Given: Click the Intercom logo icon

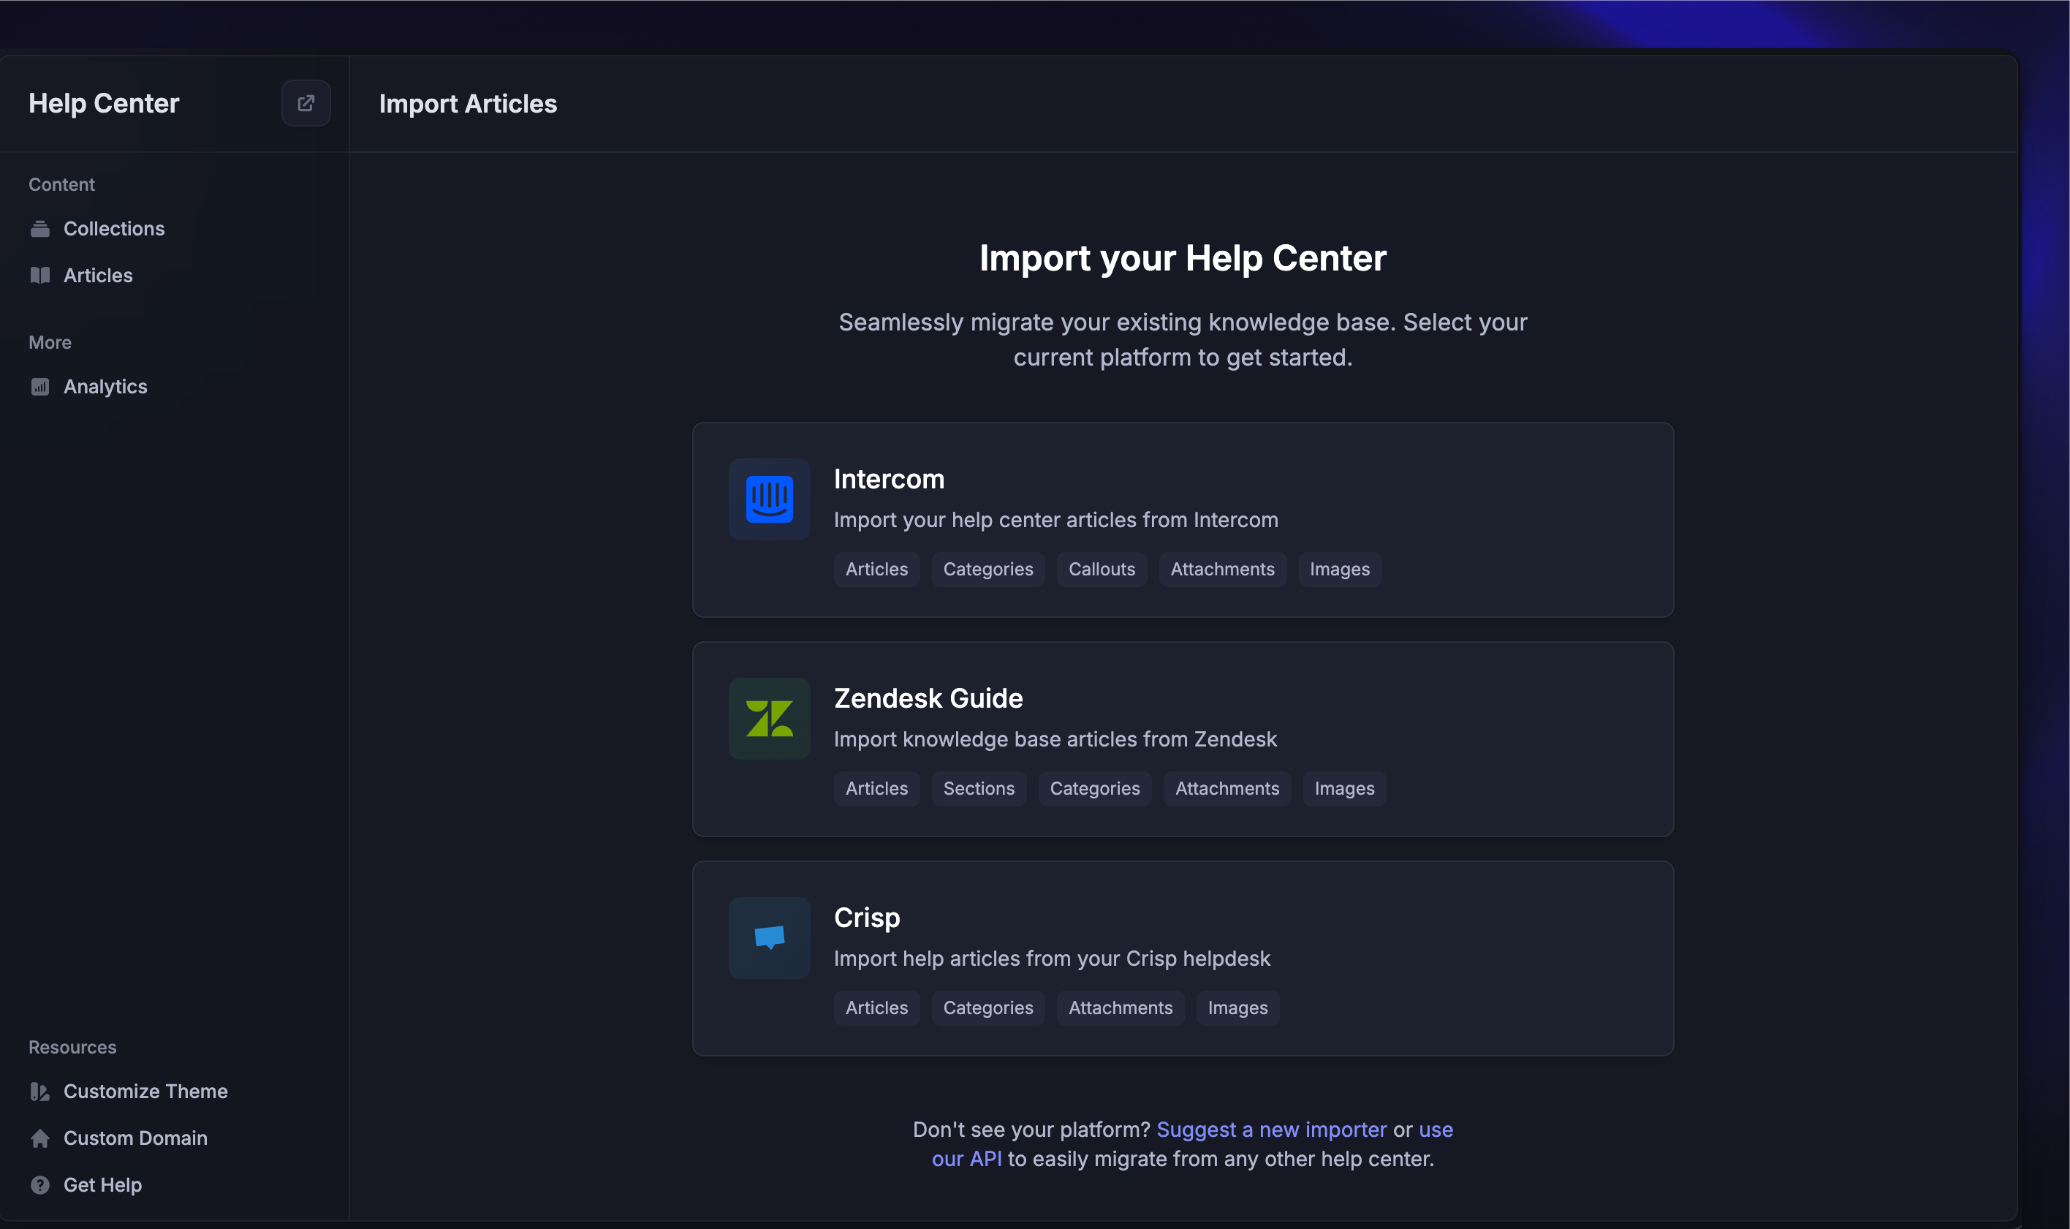Looking at the screenshot, I should (768, 499).
